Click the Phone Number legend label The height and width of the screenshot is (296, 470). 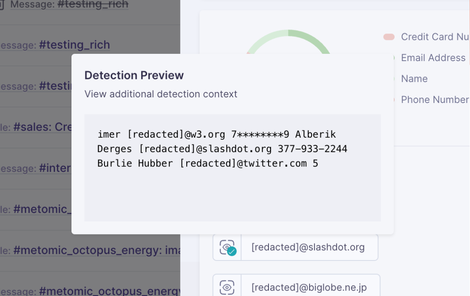click(x=435, y=100)
